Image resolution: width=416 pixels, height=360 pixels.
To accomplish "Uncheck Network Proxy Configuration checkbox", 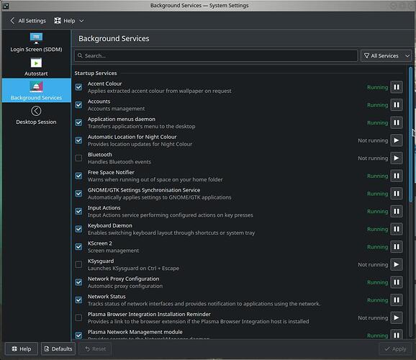I will click(x=78, y=282).
